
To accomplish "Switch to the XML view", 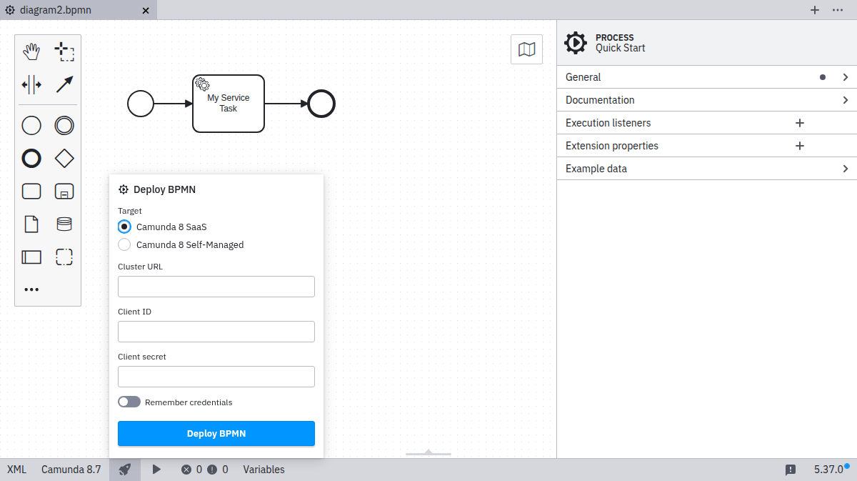I will pyautogui.click(x=16, y=470).
